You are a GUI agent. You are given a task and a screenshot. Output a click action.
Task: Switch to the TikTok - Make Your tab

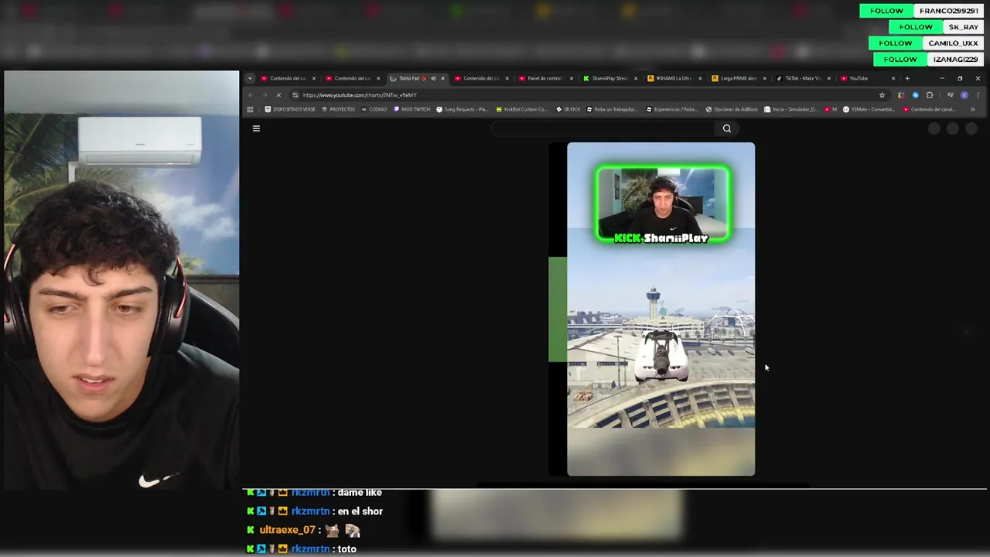click(x=802, y=78)
